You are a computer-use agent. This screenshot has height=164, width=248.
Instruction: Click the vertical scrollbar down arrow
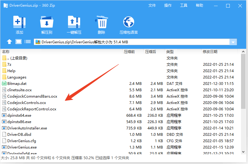[x=243, y=152]
